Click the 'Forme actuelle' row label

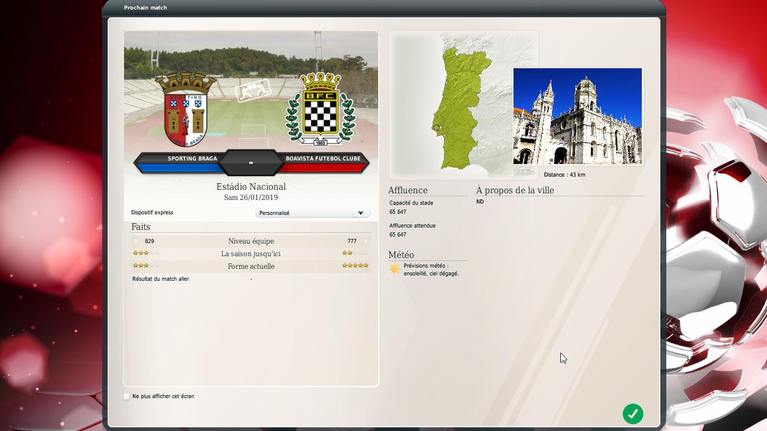[251, 266]
